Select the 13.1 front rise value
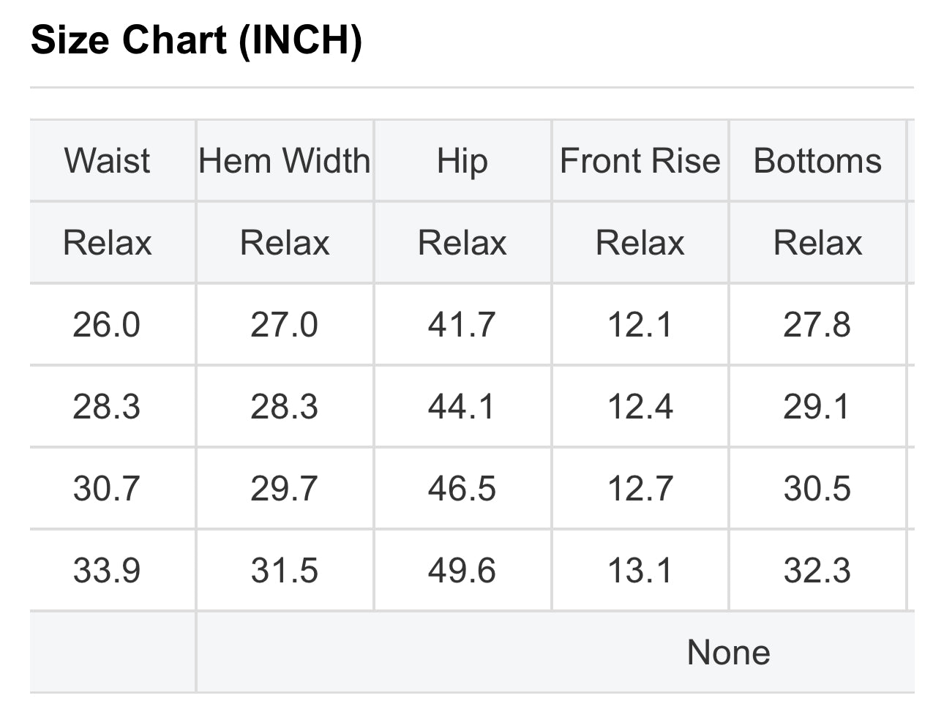This screenshot has width=944, height=720. tap(640, 571)
